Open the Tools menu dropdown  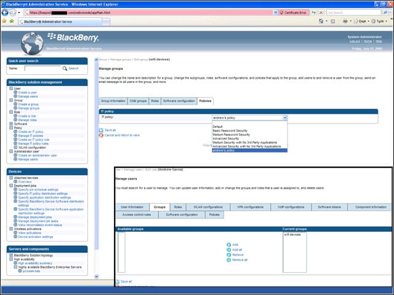coord(379,22)
